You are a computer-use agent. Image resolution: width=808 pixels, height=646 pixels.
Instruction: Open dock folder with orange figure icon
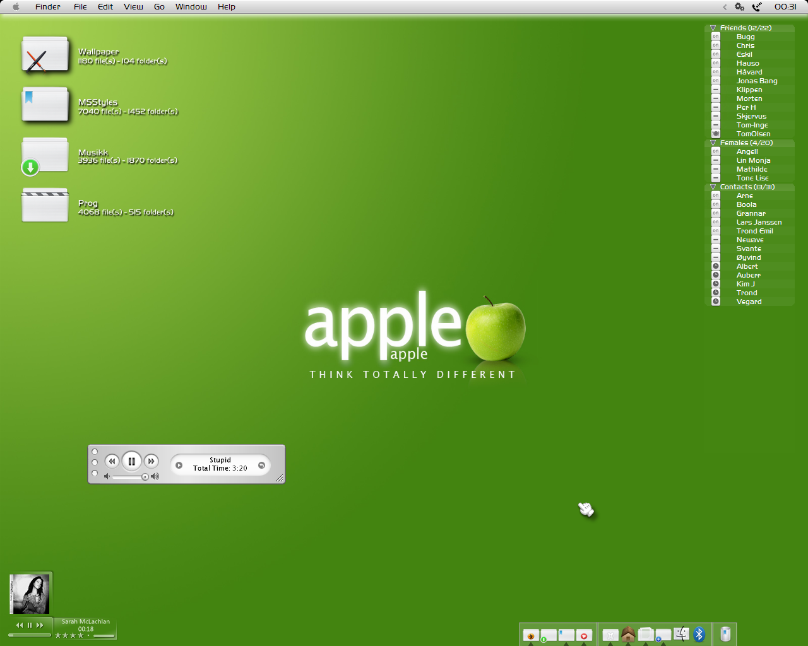pos(531,635)
